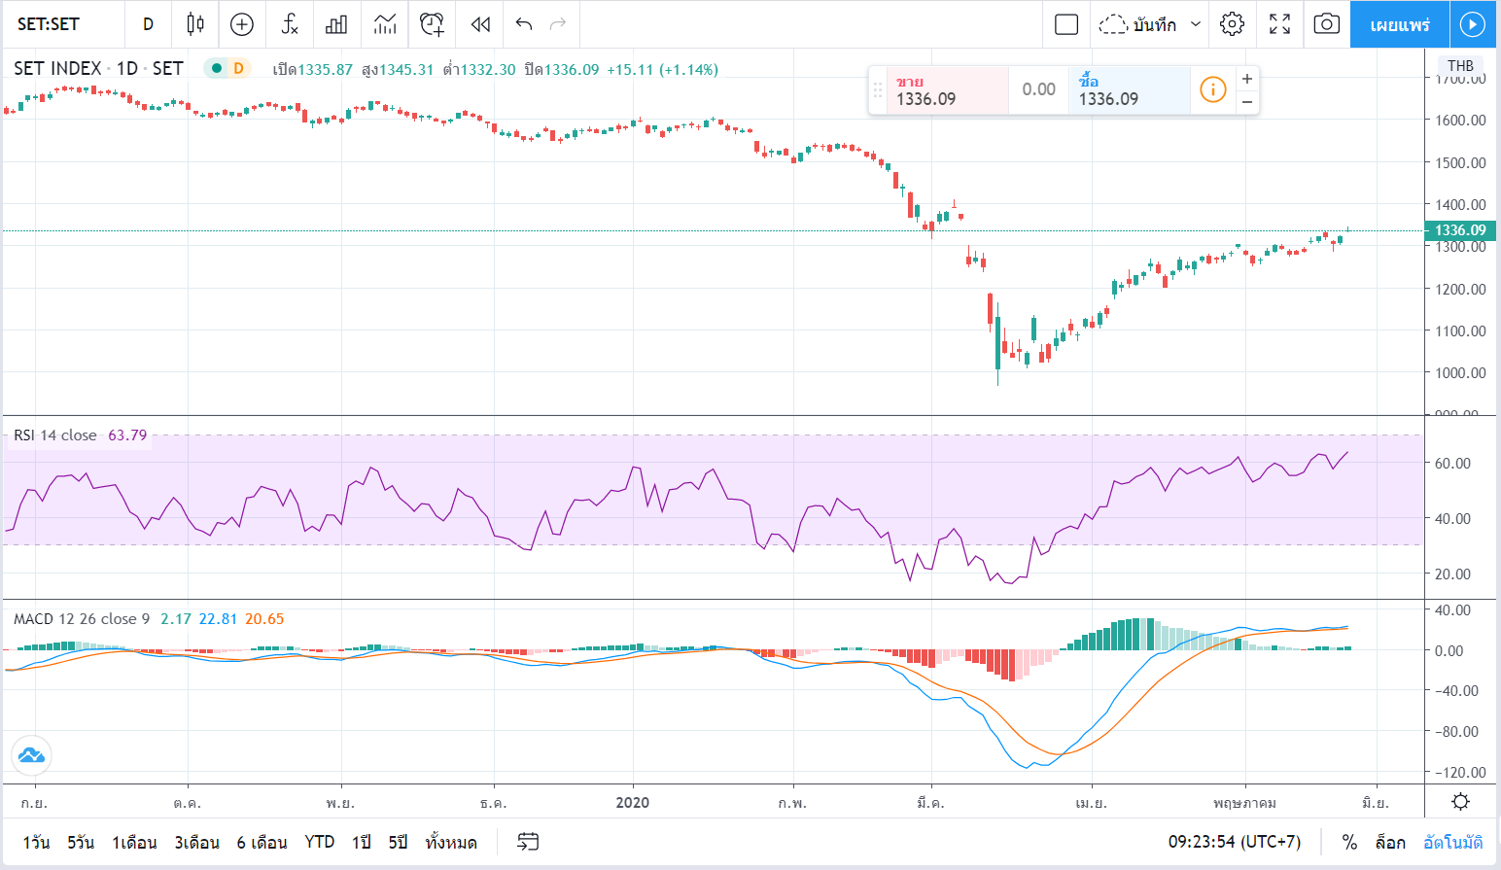Toggle the ล็อก log scale
The height and width of the screenshot is (870, 1501).
pos(1390,842)
